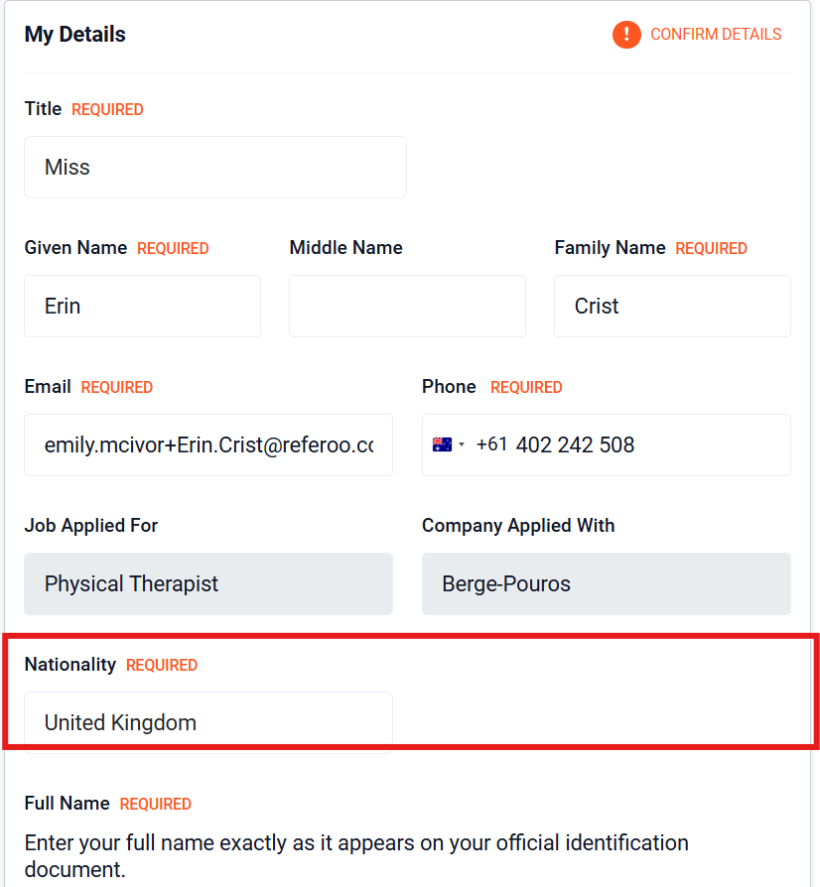Click the Title label text
This screenshot has height=887, width=820.
[43, 108]
